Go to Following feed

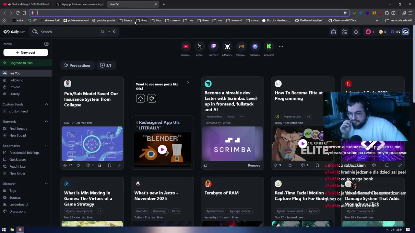pos(26,80)
